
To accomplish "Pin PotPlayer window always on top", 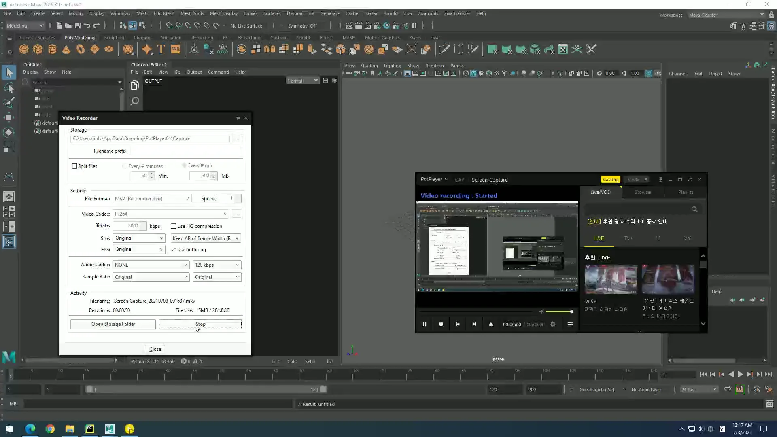I will pos(660,180).
